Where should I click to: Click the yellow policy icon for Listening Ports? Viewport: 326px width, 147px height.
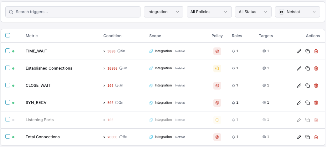(217, 120)
